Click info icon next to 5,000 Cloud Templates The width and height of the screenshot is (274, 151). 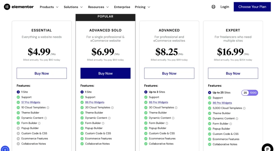pos(244,108)
